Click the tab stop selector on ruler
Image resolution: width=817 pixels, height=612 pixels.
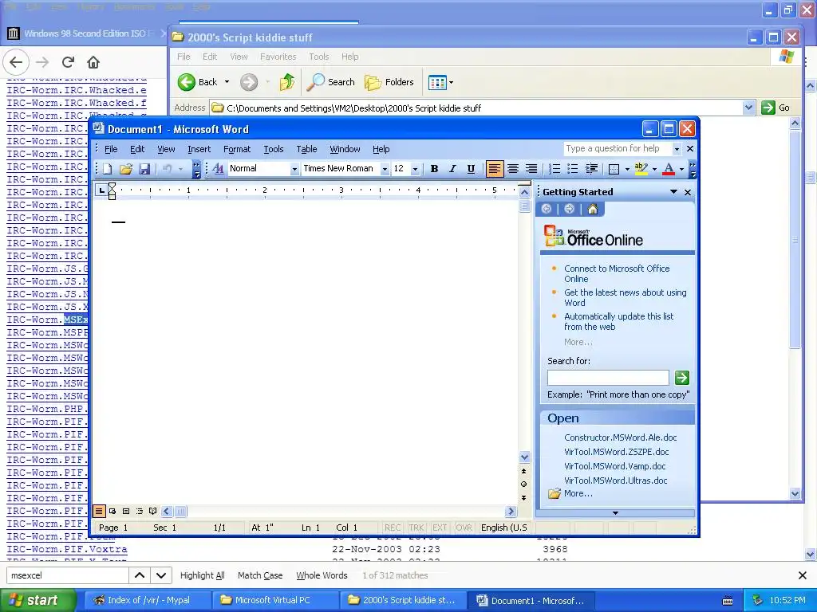tap(101, 190)
